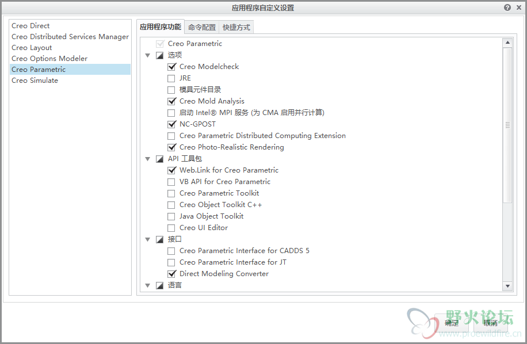The image size is (527, 344).
Task: Check Creo Object Toolkit C++
Action: tap(171, 205)
